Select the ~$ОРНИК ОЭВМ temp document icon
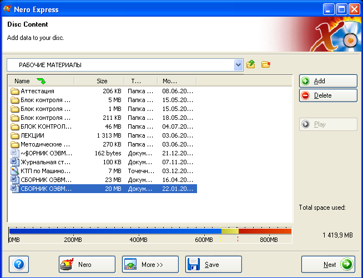 click(15, 153)
